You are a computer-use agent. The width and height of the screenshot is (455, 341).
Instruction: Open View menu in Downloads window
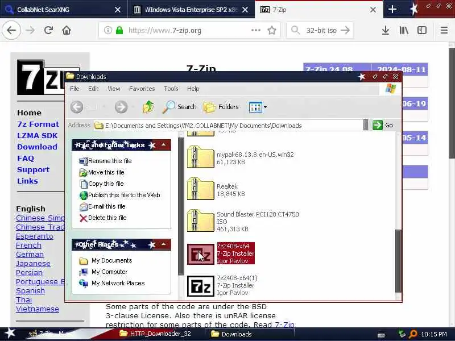(x=114, y=89)
